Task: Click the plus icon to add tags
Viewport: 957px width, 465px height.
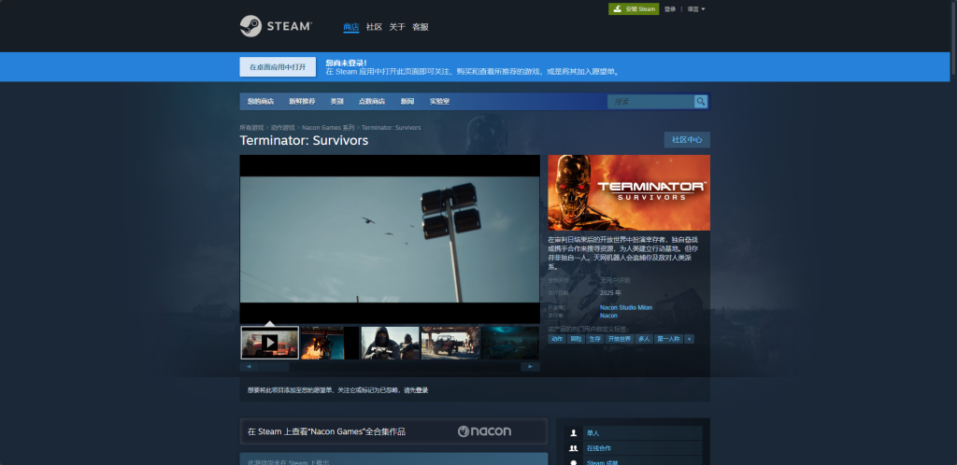Action: point(689,339)
